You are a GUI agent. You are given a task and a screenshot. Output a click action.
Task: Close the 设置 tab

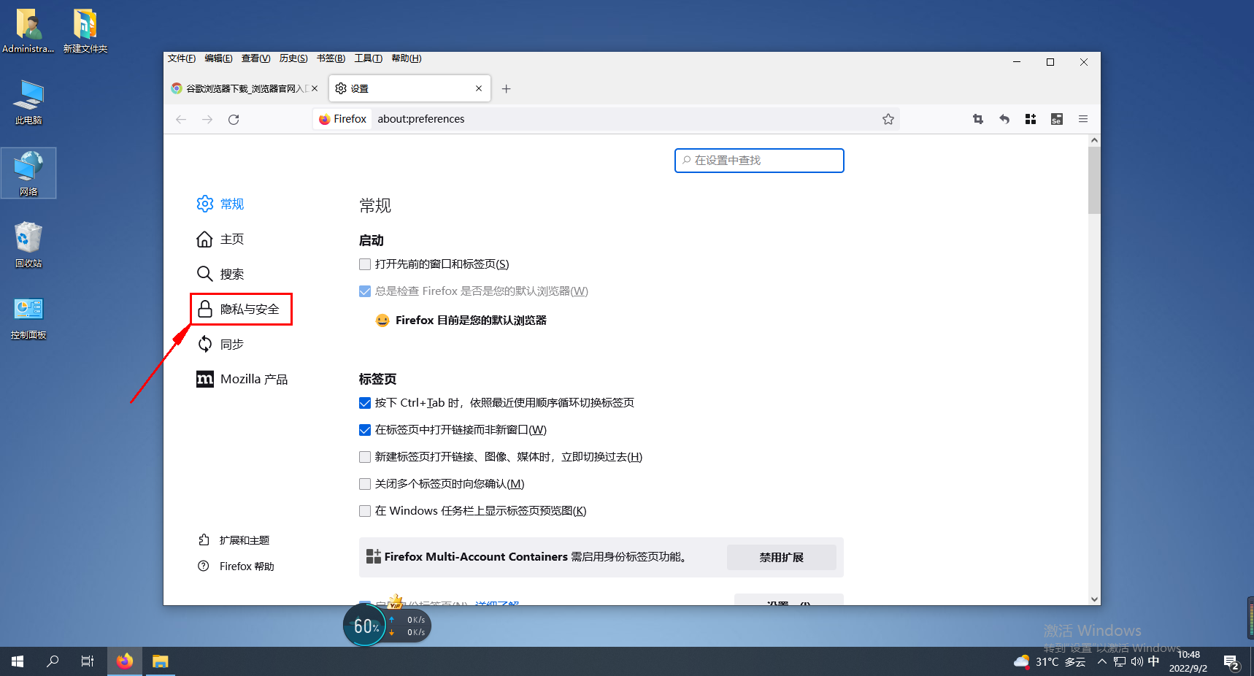click(479, 88)
